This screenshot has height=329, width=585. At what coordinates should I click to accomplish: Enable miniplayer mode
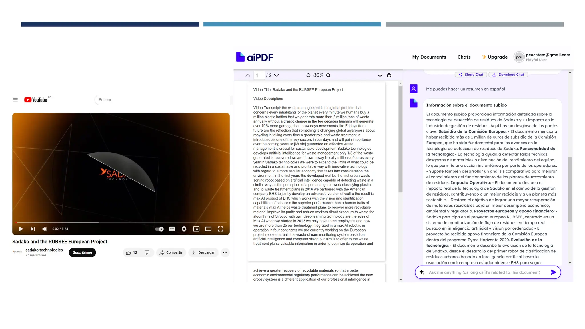pyautogui.click(x=196, y=229)
